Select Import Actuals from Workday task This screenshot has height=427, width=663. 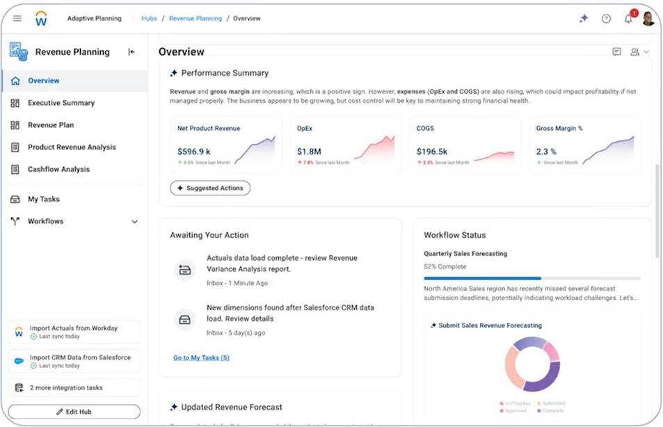point(74,332)
